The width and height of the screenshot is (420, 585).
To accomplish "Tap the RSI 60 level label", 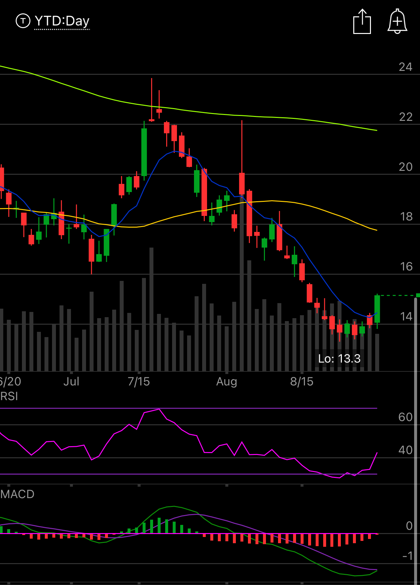I will click(406, 417).
